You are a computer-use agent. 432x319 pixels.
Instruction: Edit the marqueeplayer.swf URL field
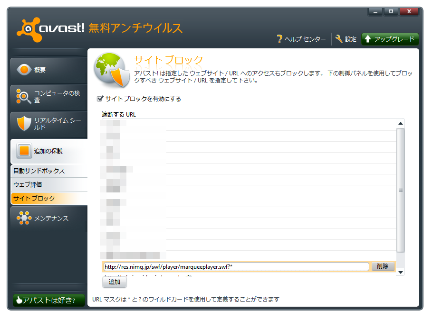[x=236, y=267]
